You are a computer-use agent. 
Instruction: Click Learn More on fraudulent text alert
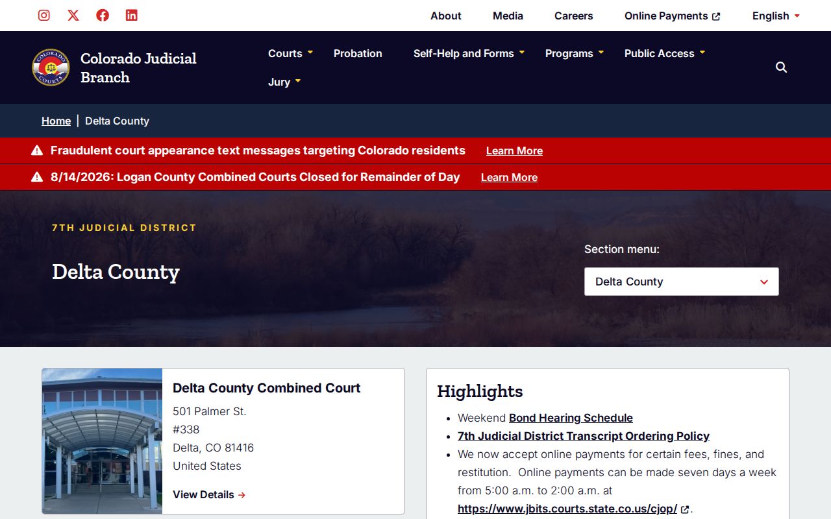[x=514, y=151]
